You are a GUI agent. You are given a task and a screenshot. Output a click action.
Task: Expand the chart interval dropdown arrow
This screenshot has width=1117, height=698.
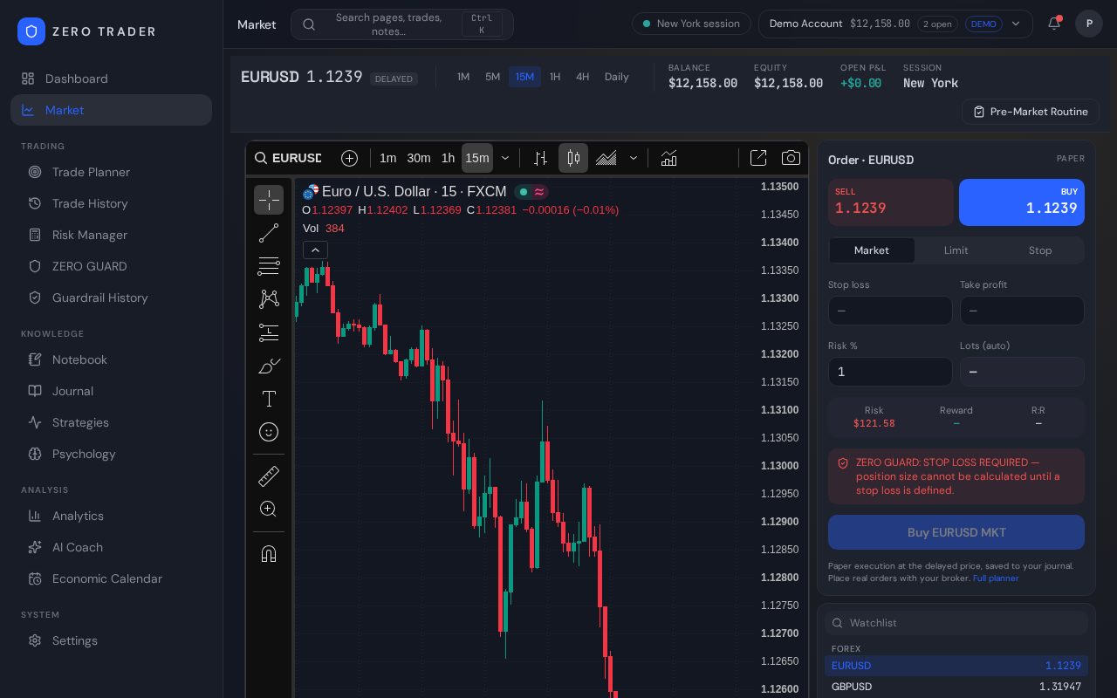tap(505, 158)
